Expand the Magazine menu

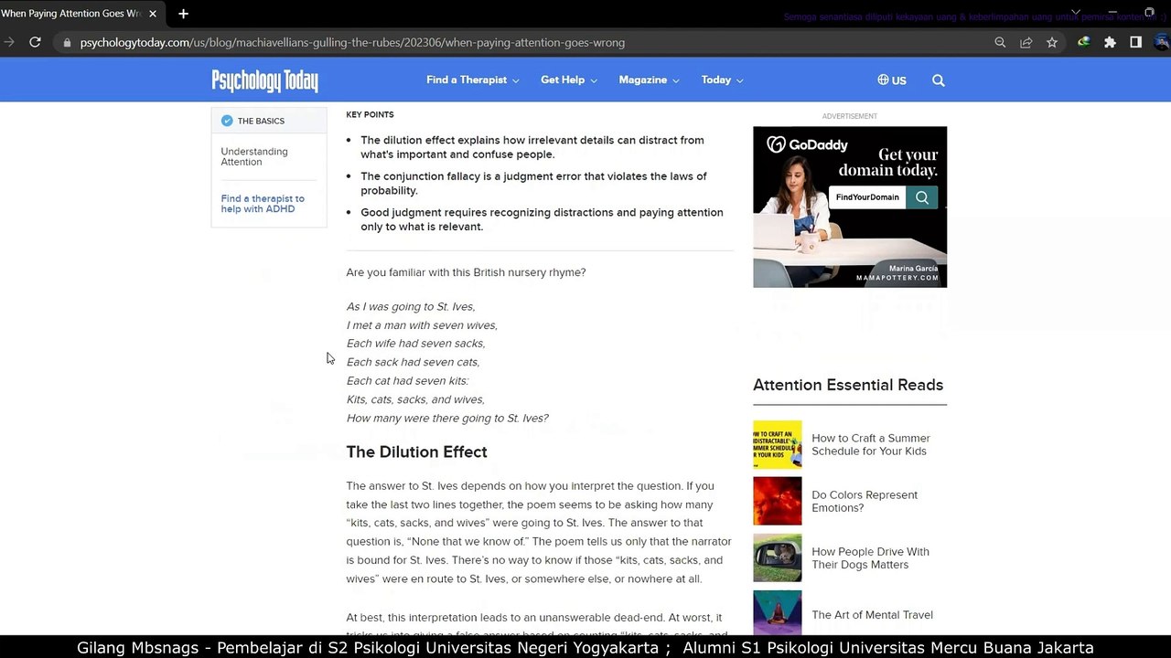pyautogui.click(x=649, y=80)
